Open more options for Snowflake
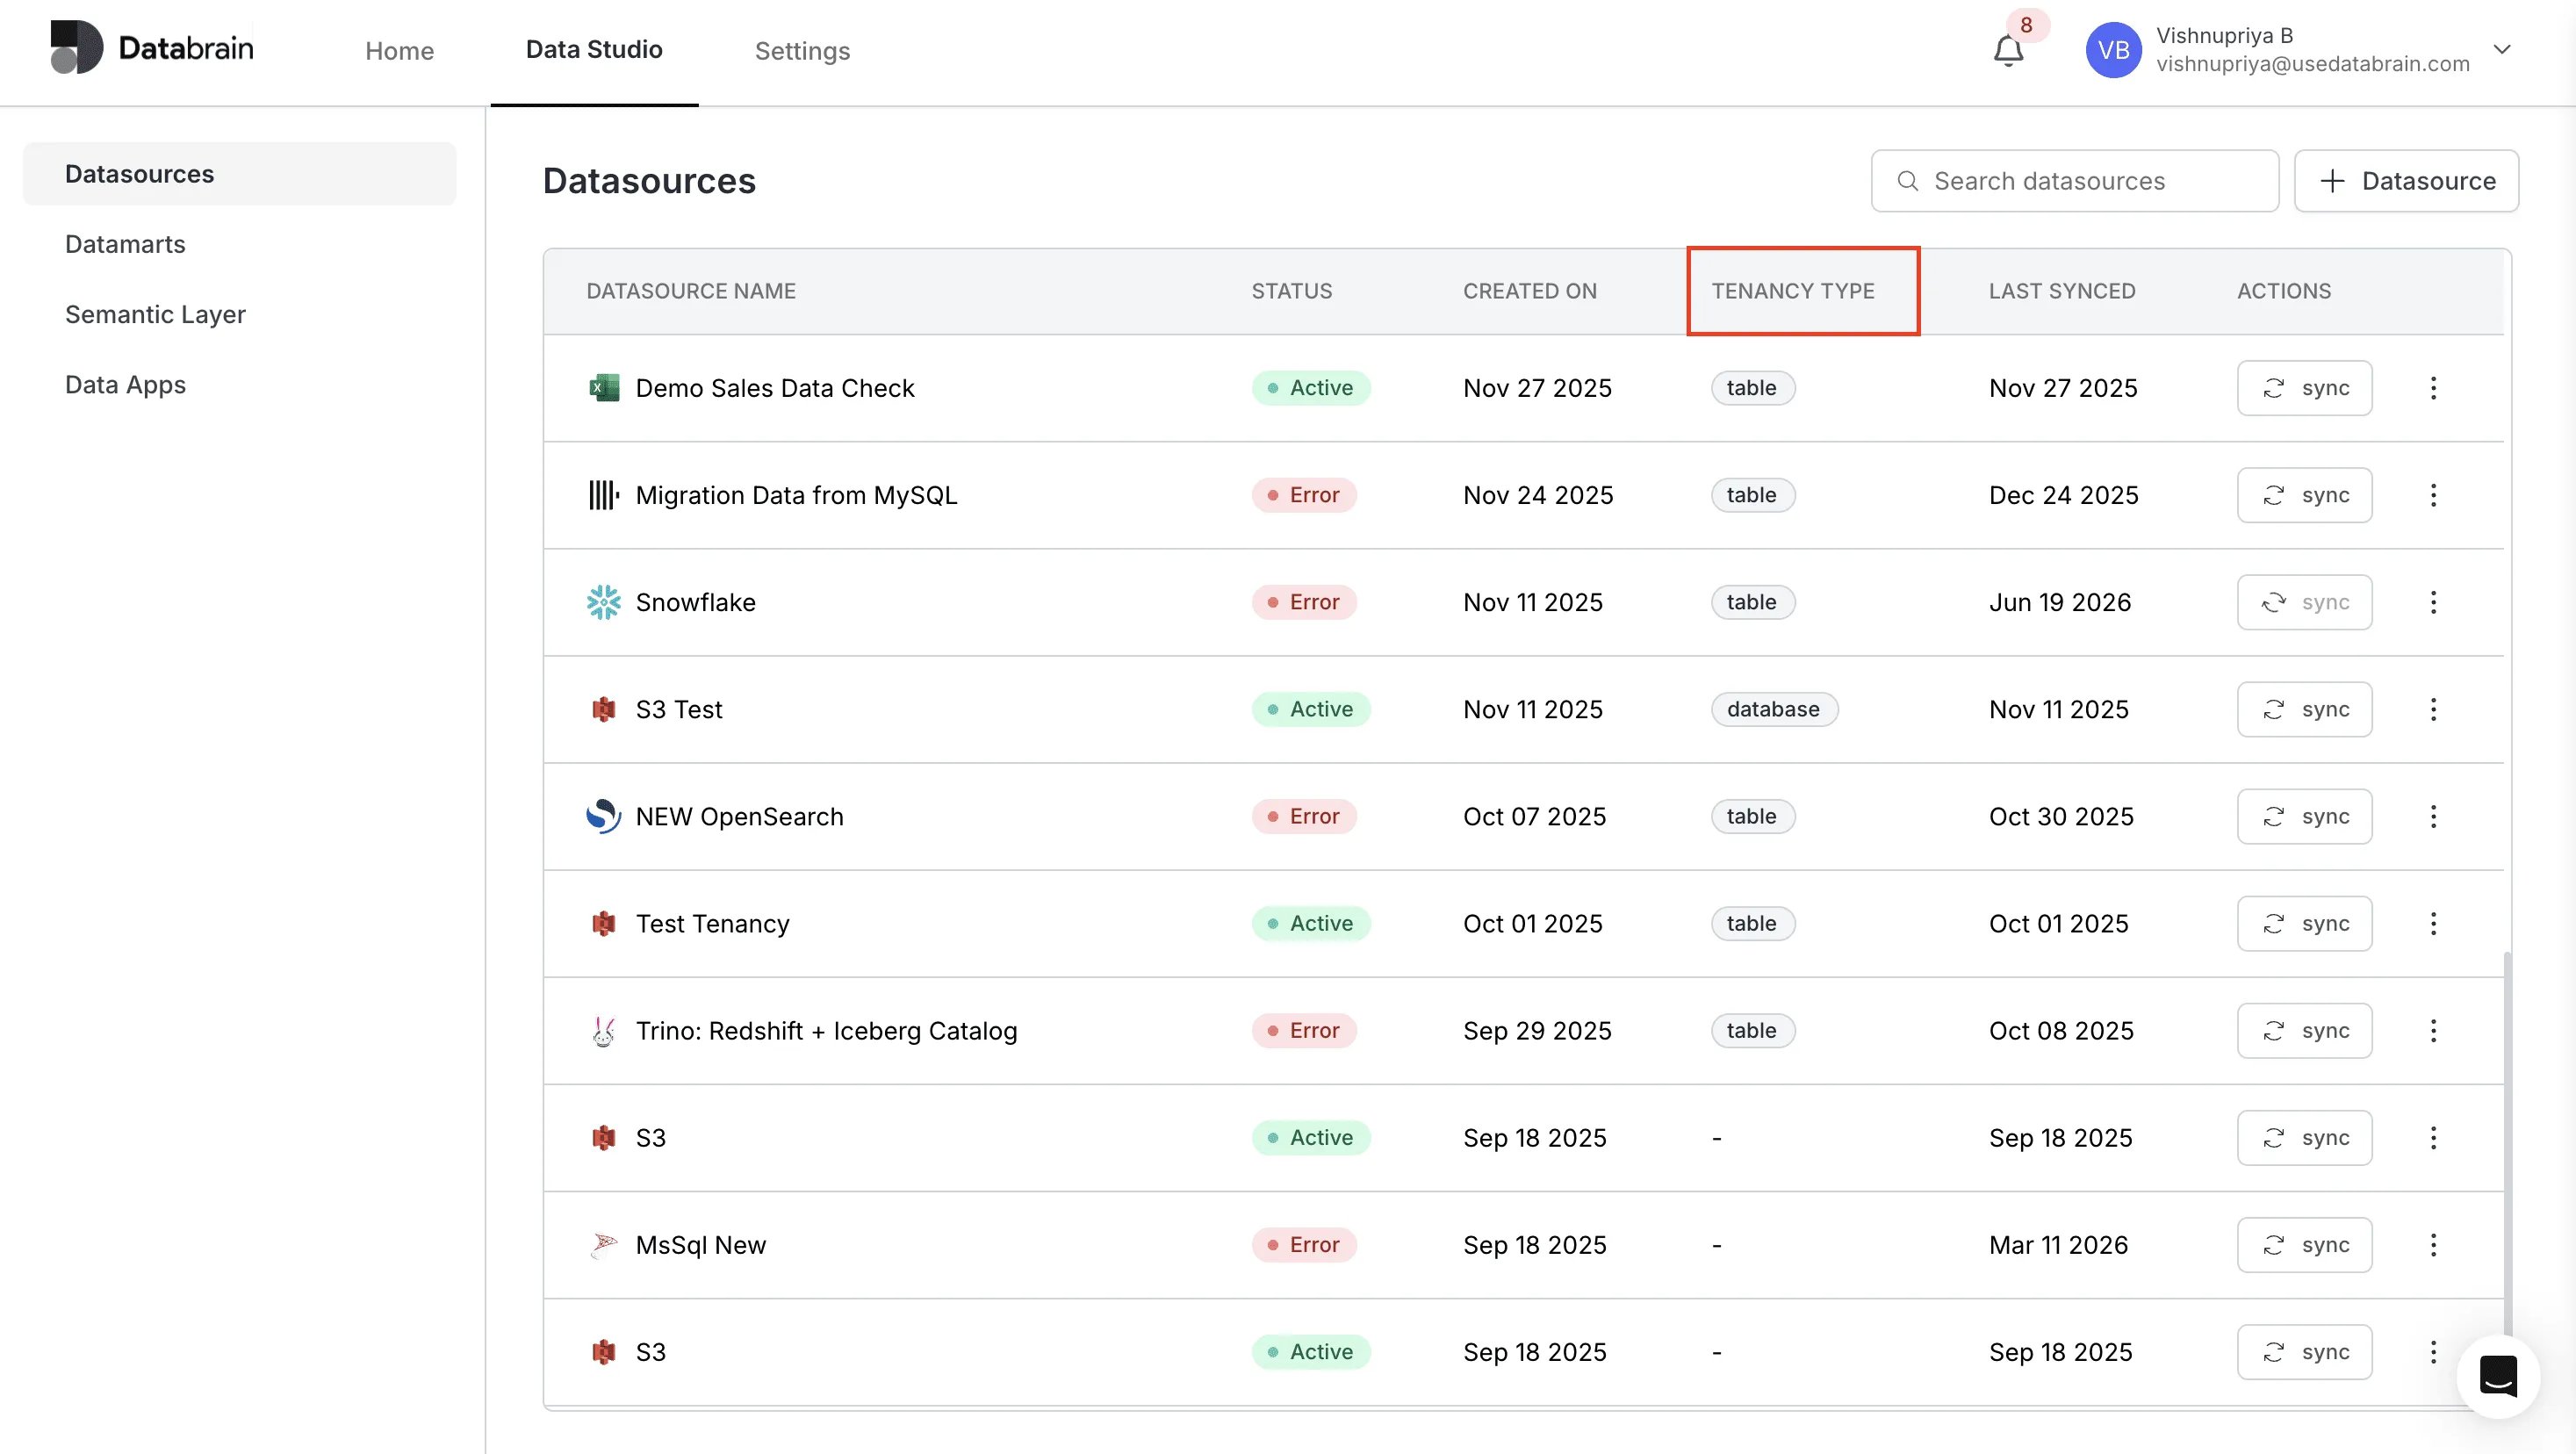This screenshot has height=1454, width=2576. tap(2433, 602)
